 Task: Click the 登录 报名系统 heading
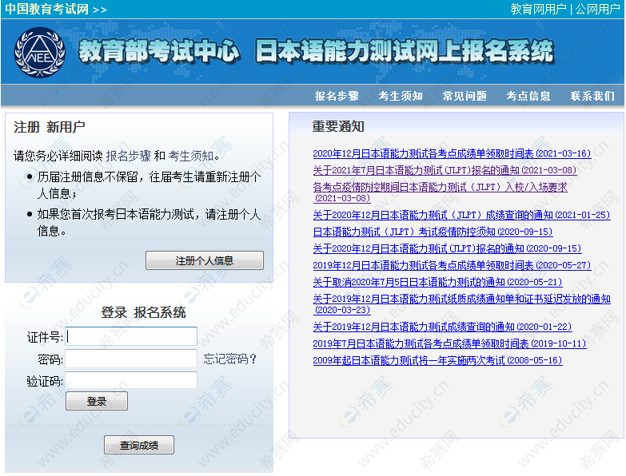[x=143, y=312]
